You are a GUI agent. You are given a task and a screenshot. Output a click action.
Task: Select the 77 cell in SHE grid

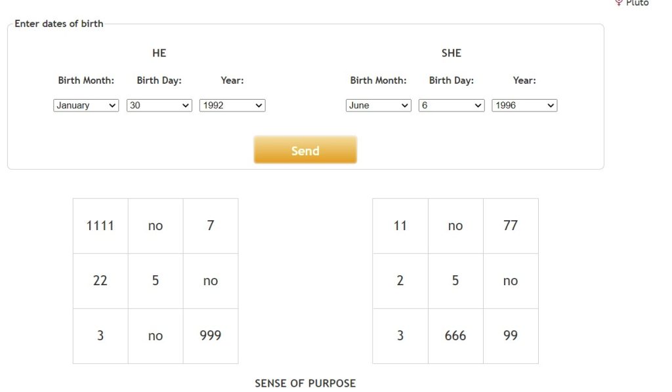click(511, 225)
